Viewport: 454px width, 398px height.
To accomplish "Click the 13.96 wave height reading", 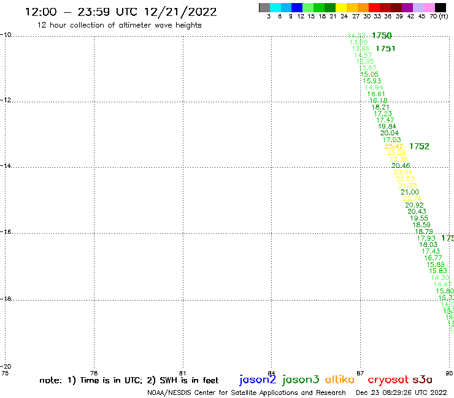I will 361,48.
